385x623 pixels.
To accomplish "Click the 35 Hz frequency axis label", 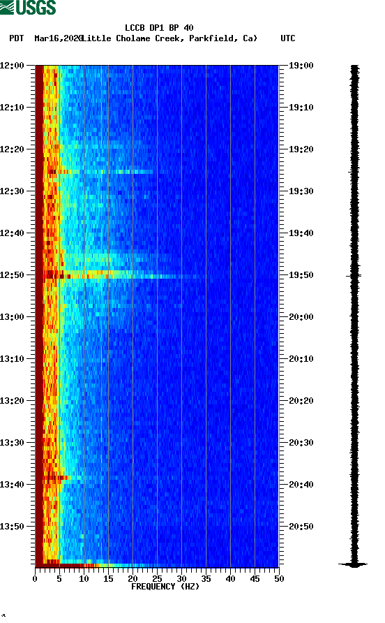I will [206, 579].
